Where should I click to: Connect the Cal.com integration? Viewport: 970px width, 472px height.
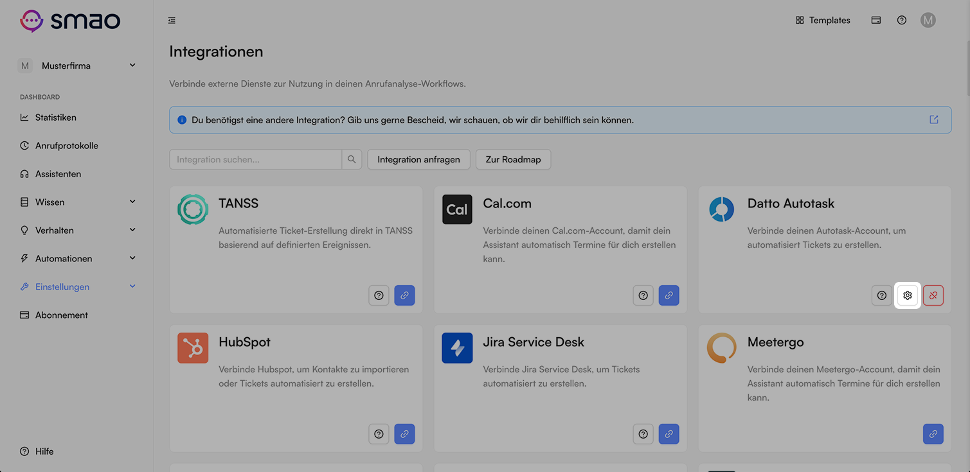(x=669, y=295)
